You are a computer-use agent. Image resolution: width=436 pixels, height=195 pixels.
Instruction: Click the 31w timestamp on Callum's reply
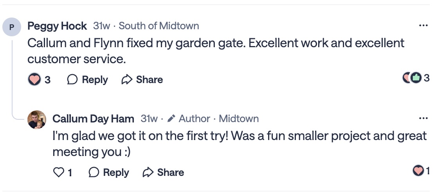(149, 119)
